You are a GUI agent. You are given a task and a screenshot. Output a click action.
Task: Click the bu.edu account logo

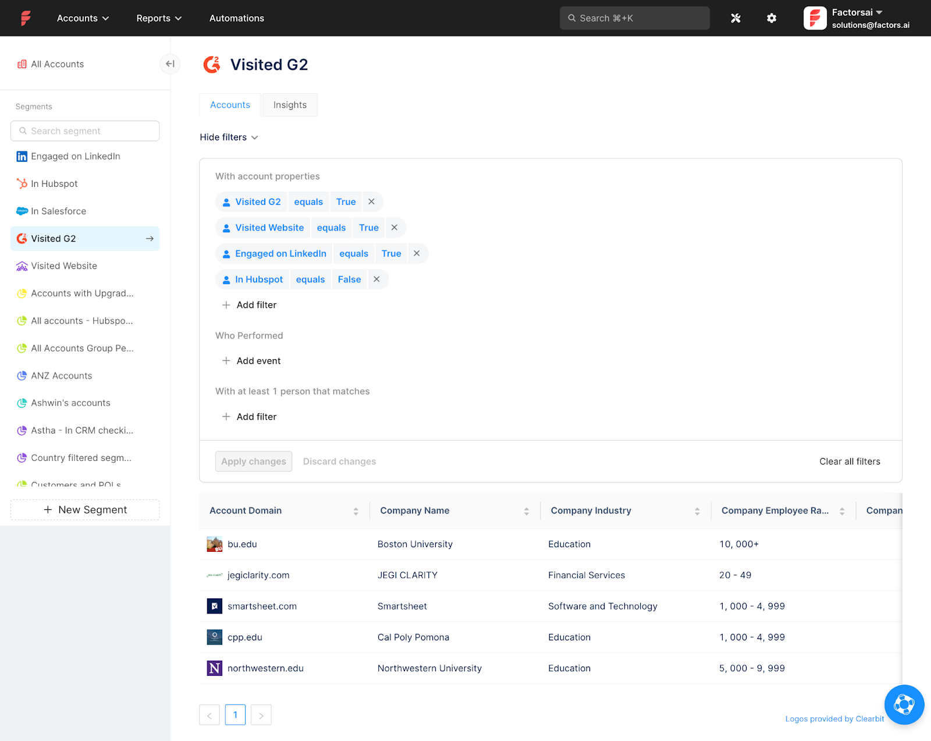pyautogui.click(x=215, y=544)
